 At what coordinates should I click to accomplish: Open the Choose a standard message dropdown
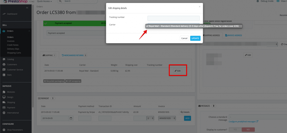[x=258, y=117]
